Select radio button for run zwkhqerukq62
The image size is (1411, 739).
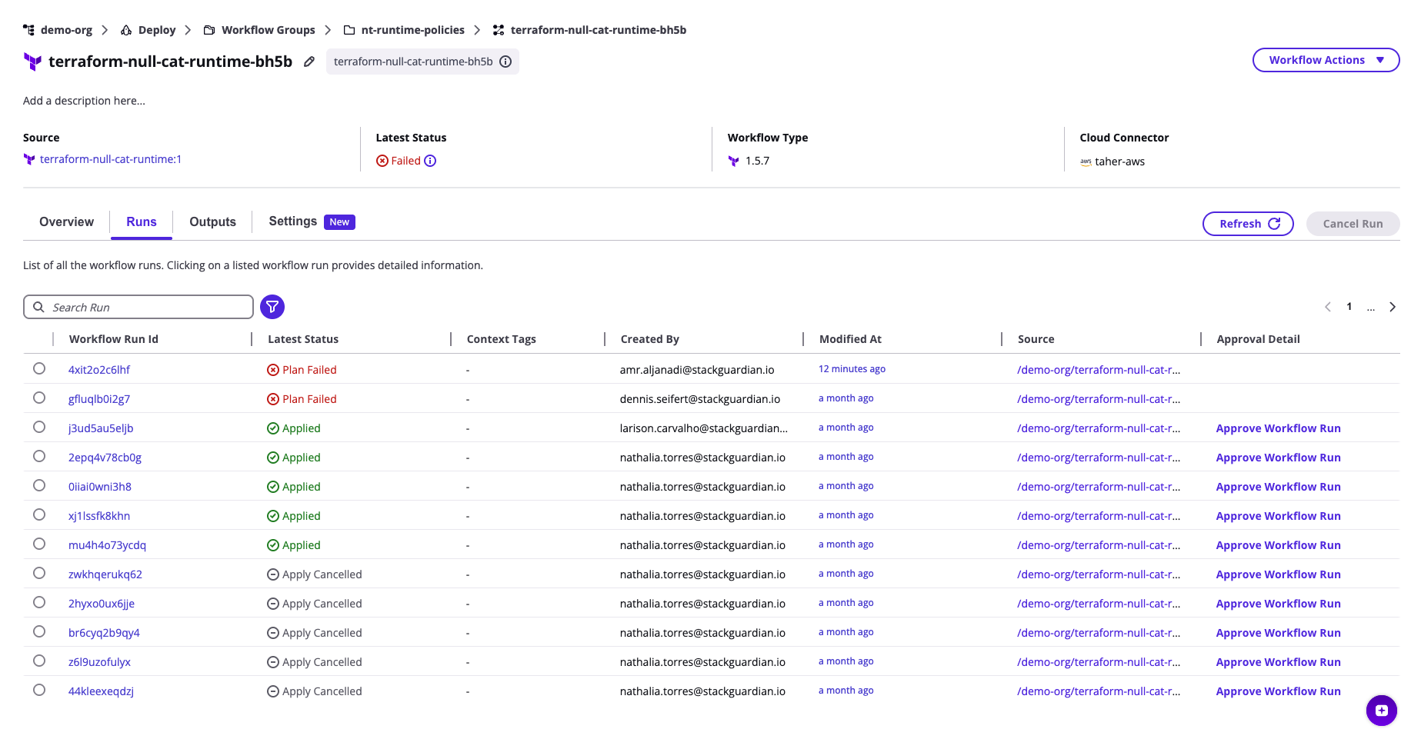[x=39, y=574]
